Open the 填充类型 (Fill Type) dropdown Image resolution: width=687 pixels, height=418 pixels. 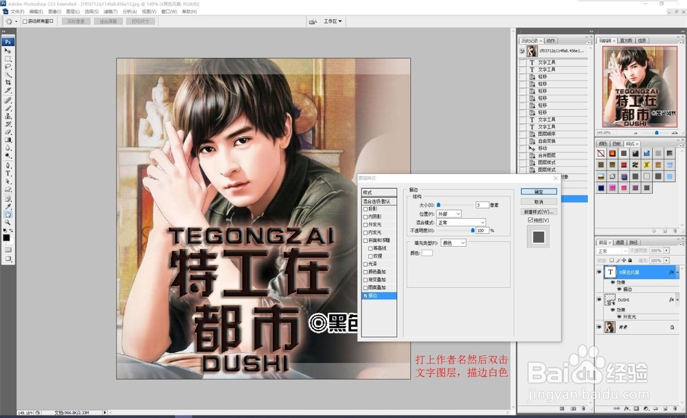tap(453, 243)
